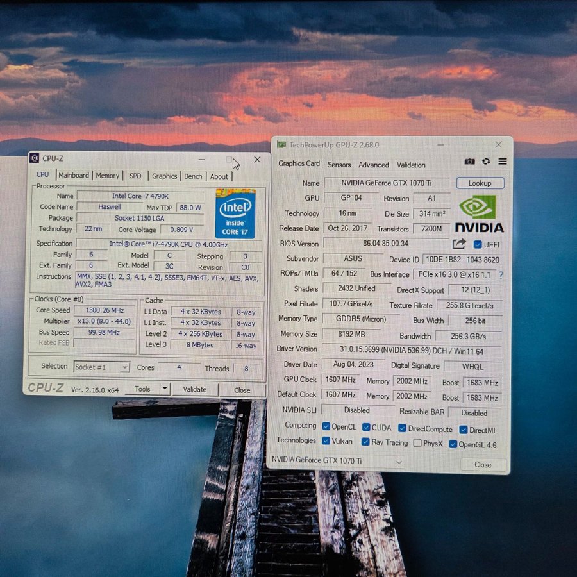Switch to the Mainboard tab in CPU-Z
Viewport: 577px width, 577px height.
(74, 176)
